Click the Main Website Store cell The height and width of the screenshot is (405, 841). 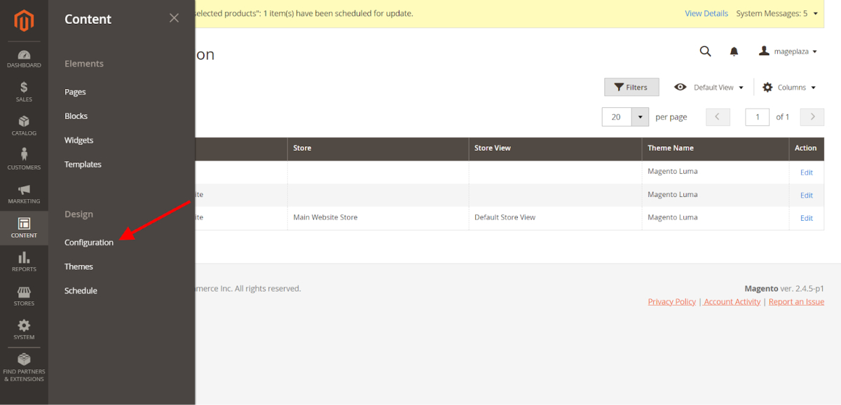click(x=378, y=218)
